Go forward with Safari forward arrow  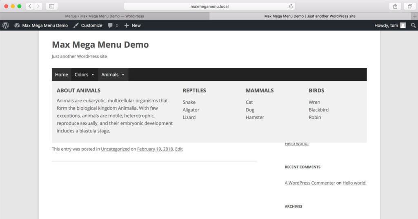click(x=38, y=6)
